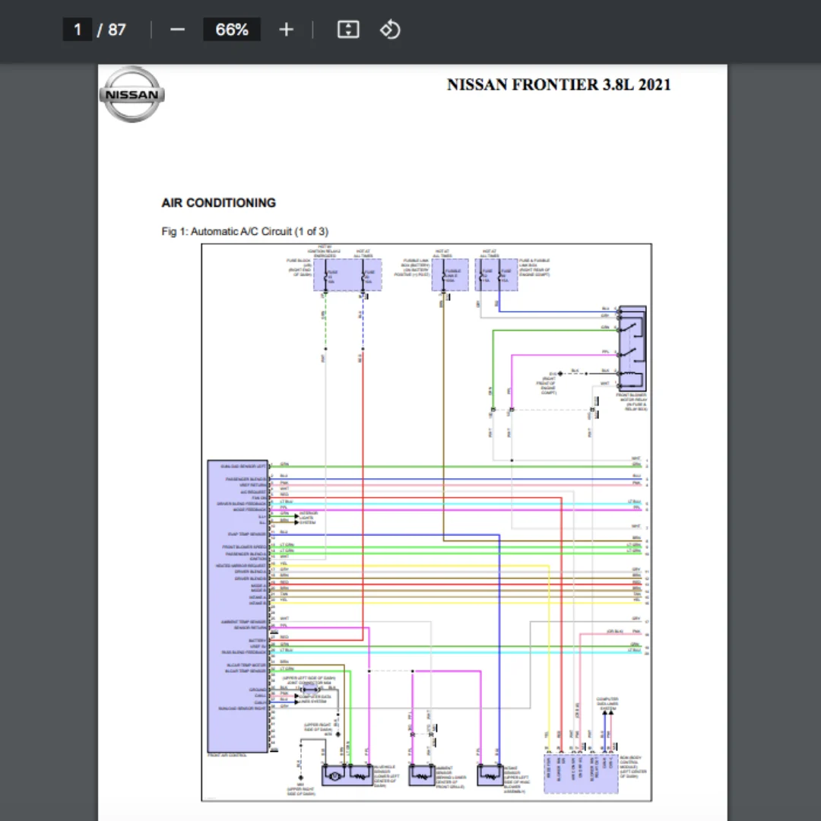The width and height of the screenshot is (821, 821).
Task: Click the zoom in plus button
Action: 286,30
